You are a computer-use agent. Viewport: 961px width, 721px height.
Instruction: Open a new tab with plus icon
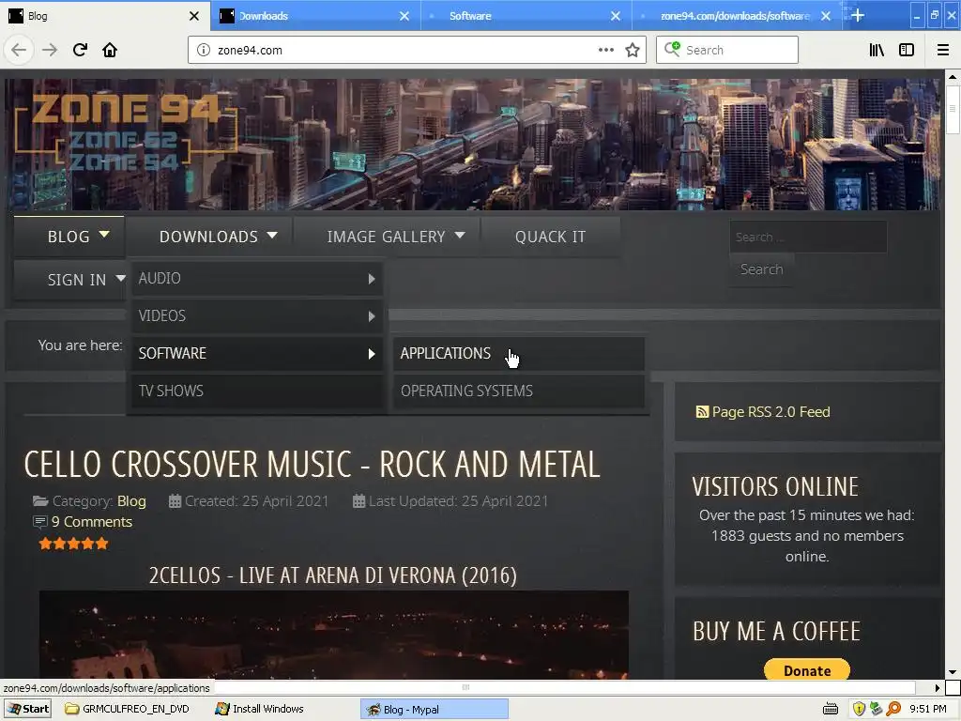[858, 16]
